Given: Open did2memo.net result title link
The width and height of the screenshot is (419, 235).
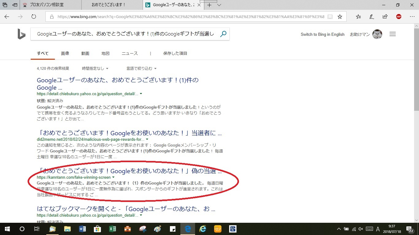Looking at the screenshot, I should pos(129,133).
